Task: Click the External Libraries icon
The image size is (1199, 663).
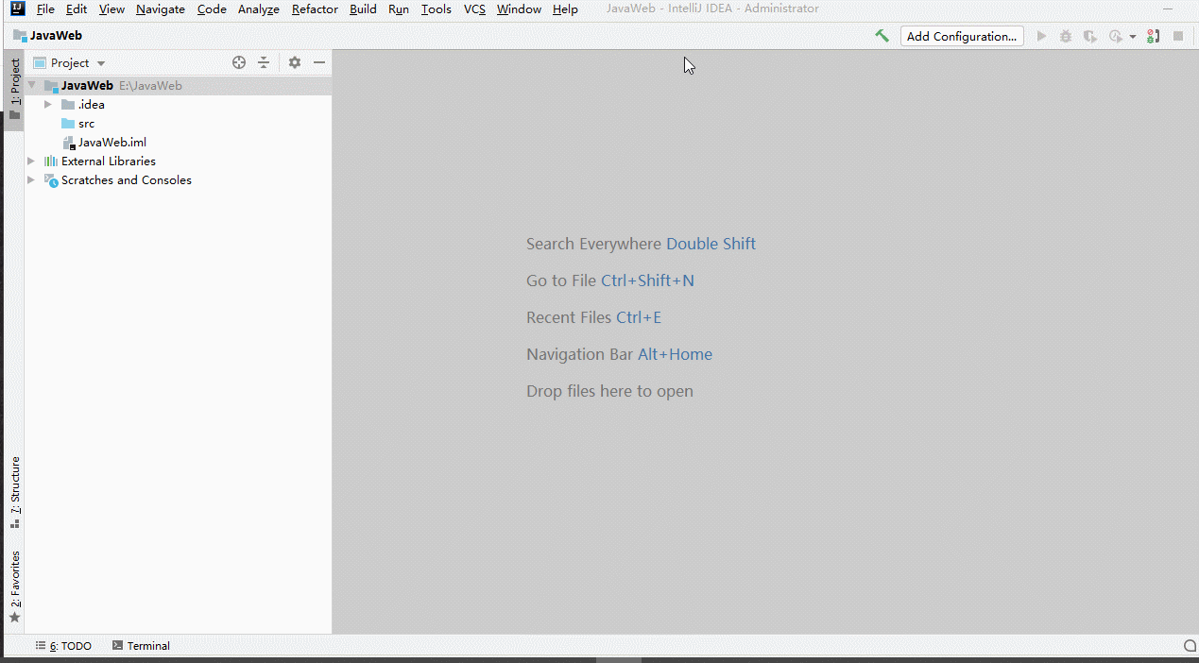Action: [x=51, y=161]
